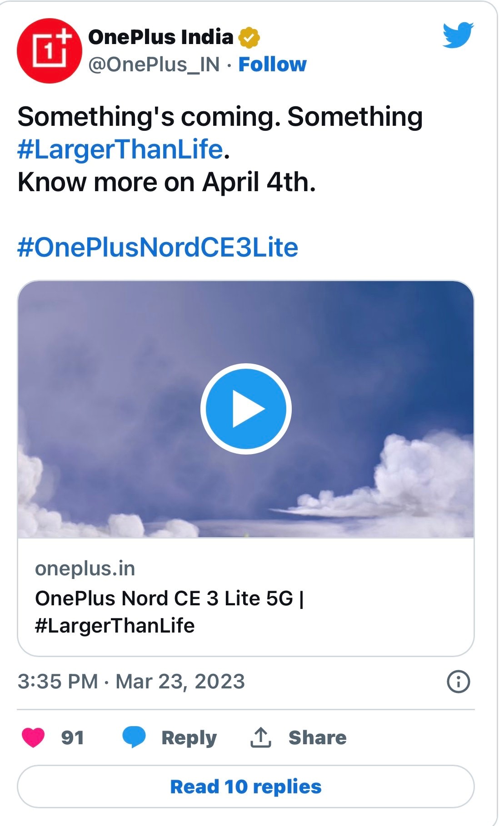Open the #LargerThanLife hashtag in tweet text
This screenshot has width=499, height=826.
coord(120,149)
